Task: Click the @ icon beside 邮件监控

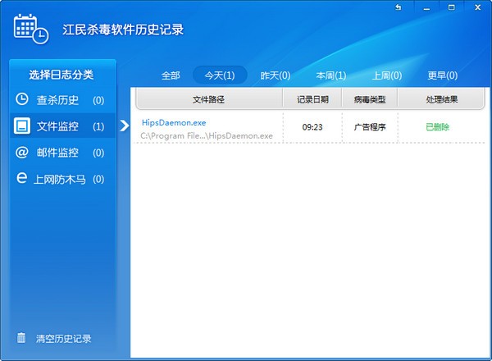Action: click(22, 153)
